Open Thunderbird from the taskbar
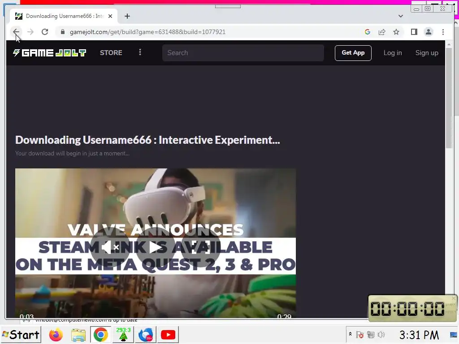This screenshot has width=459, height=344. coord(146,335)
